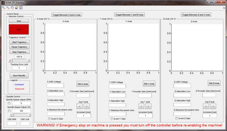Jog Z axis right arrow
The height and width of the screenshot is (131, 227).
(213, 106)
